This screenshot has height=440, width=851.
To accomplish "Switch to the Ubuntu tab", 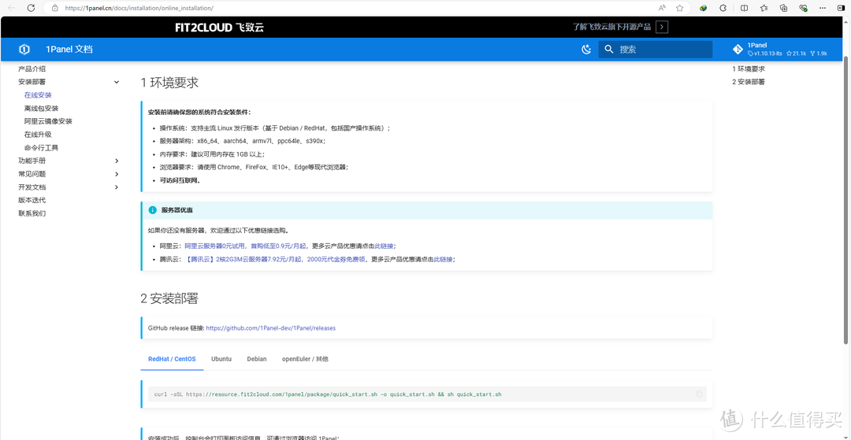I will (221, 359).
